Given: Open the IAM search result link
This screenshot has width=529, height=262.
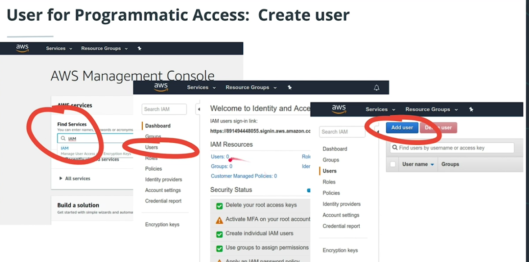Looking at the screenshot, I should click(x=64, y=148).
